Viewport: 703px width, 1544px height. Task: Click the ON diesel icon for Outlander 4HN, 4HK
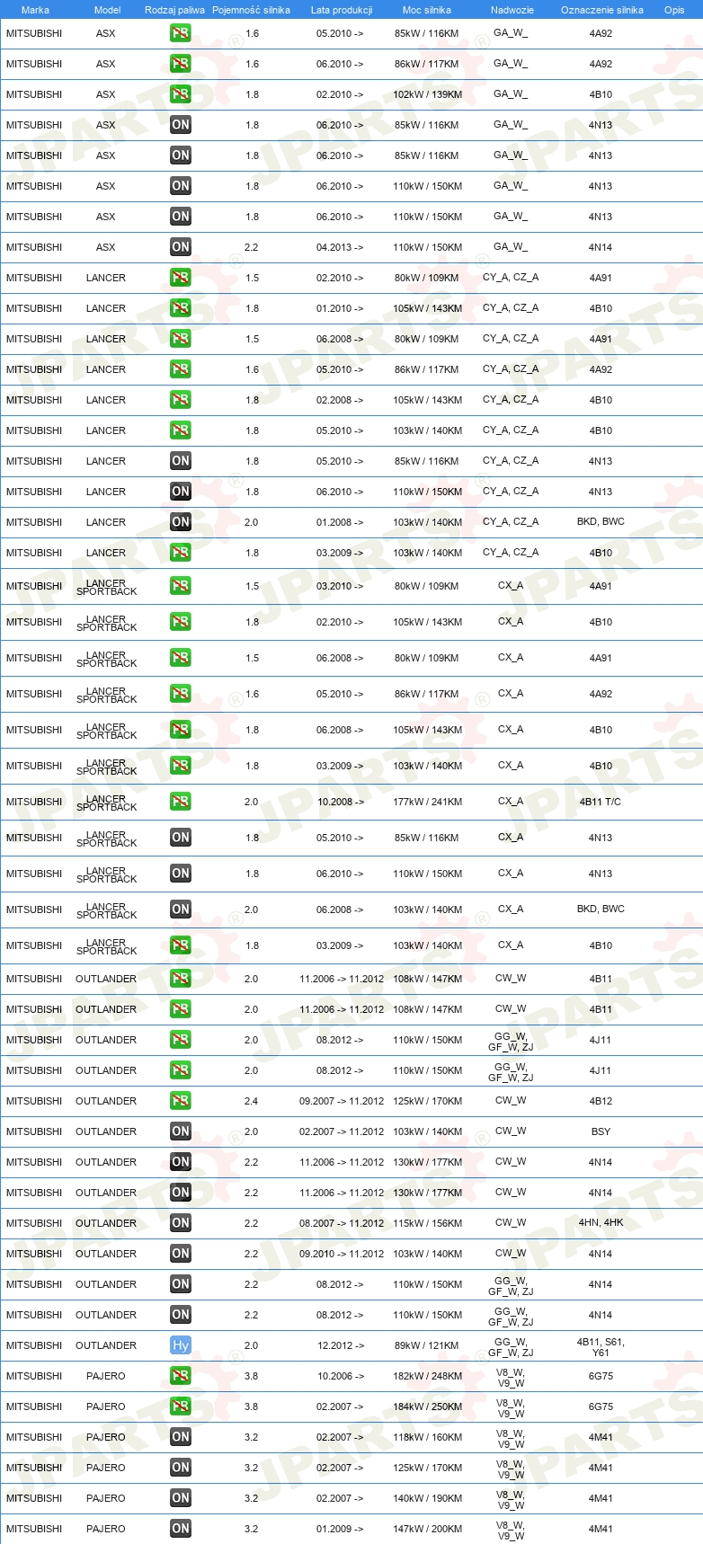coord(181,1223)
